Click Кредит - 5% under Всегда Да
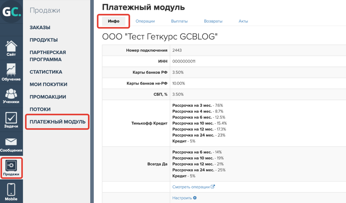 (x=184, y=176)
